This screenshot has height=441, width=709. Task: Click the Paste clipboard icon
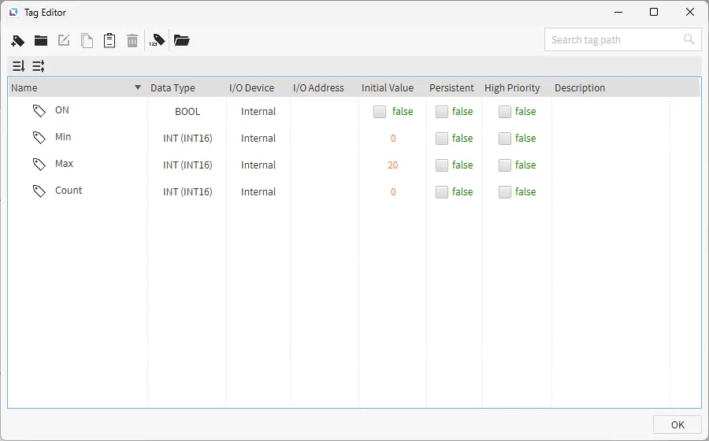click(110, 40)
